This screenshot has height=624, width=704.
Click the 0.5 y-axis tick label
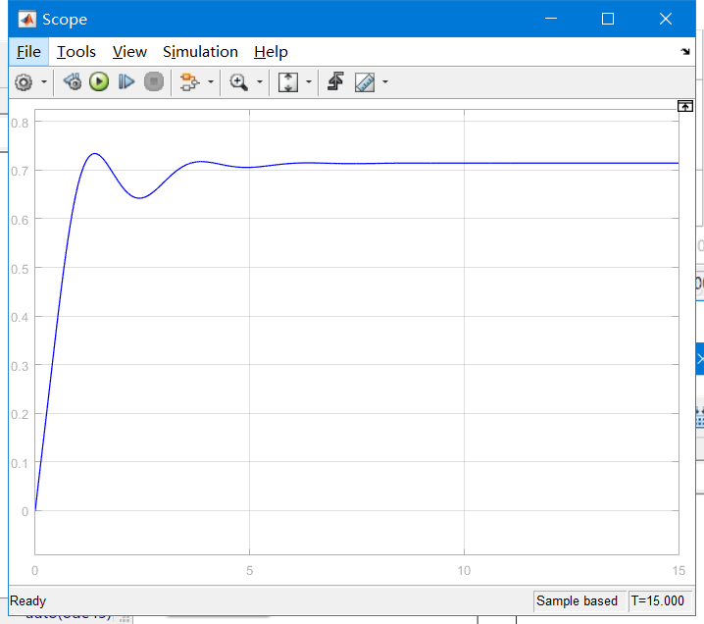pos(20,269)
